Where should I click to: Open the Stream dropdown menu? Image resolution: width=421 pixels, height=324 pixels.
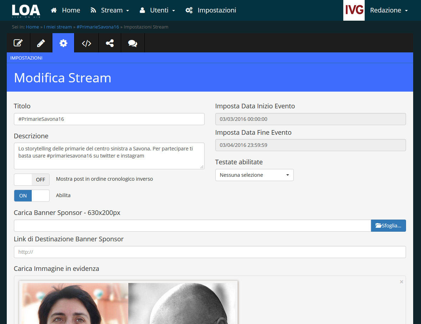(x=110, y=10)
